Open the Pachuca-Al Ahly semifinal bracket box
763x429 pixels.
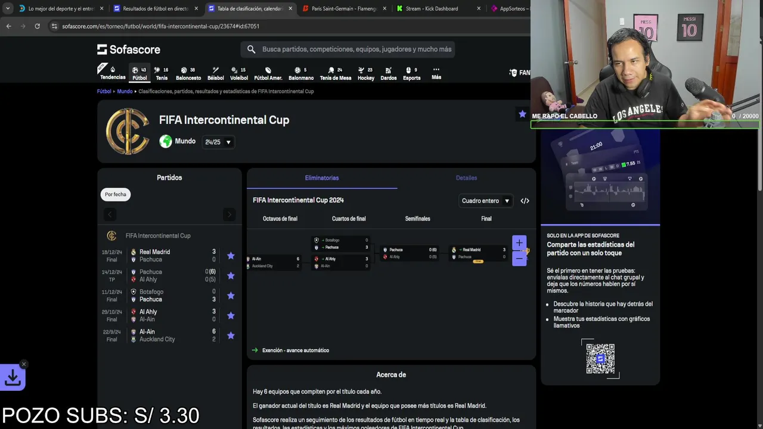[x=410, y=253]
